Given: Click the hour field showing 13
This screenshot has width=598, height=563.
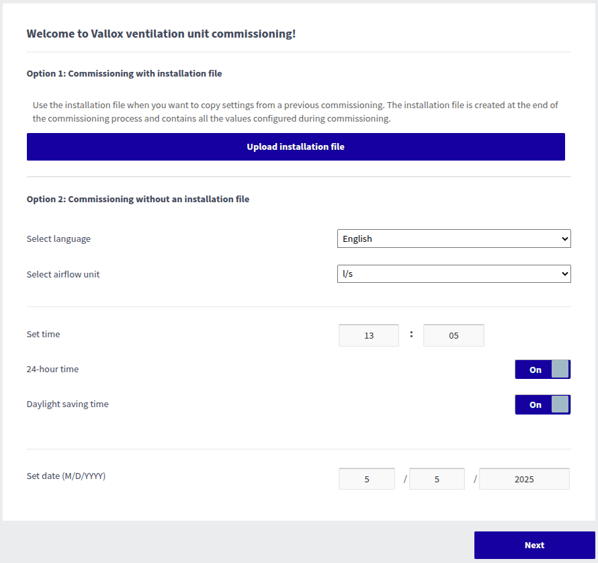Looking at the screenshot, I should click(369, 335).
